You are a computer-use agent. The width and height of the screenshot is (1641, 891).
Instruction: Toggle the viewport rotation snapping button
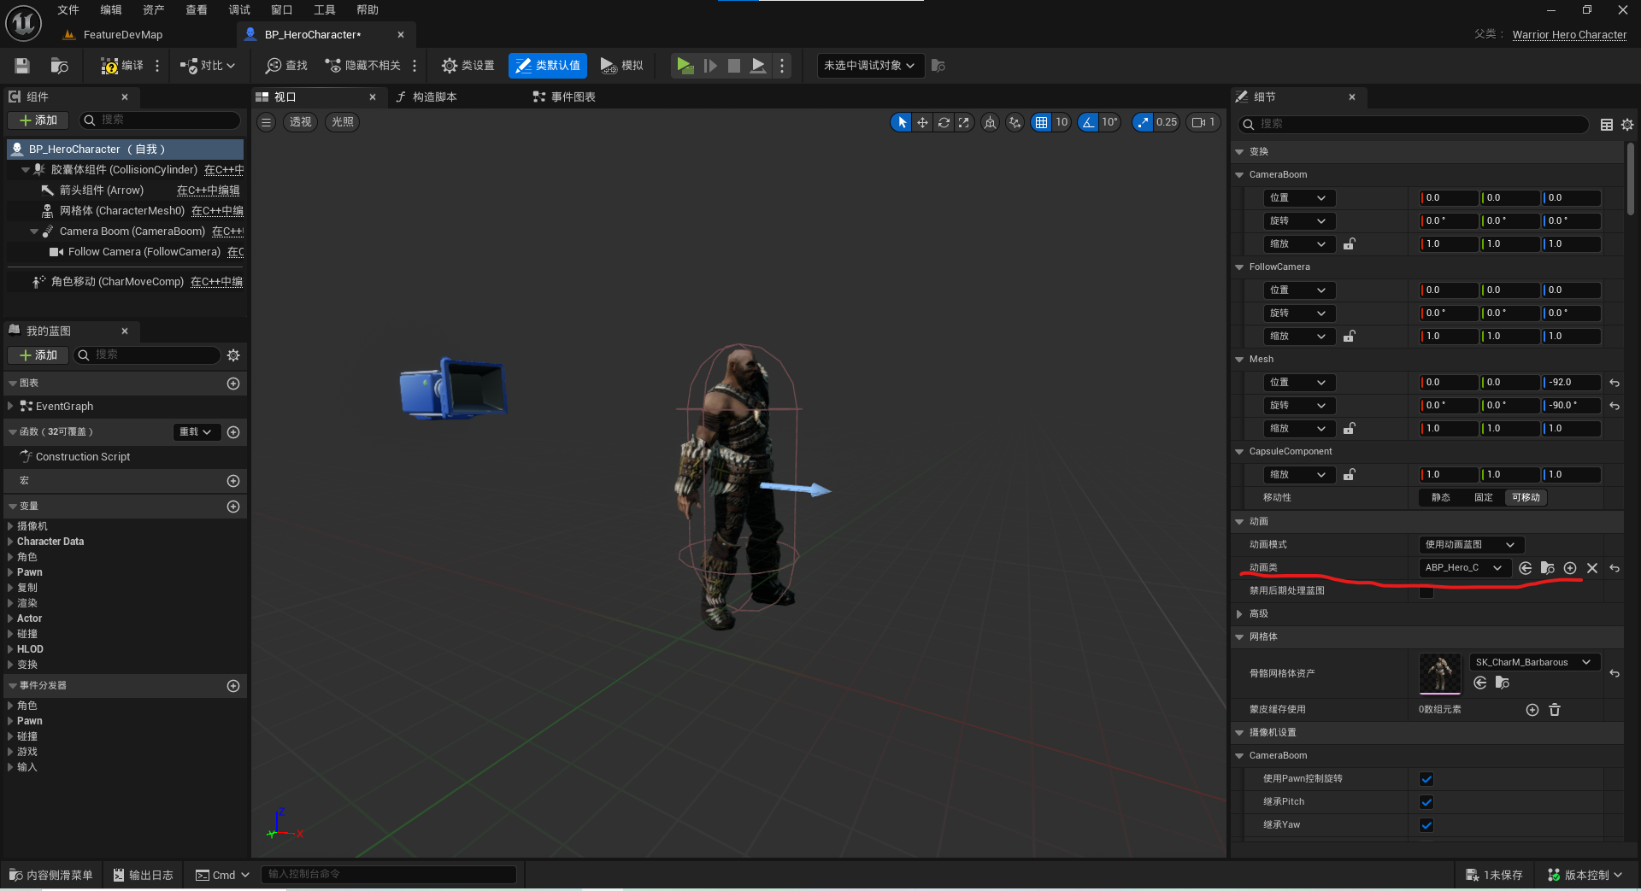pyautogui.click(x=1088, y=122)
